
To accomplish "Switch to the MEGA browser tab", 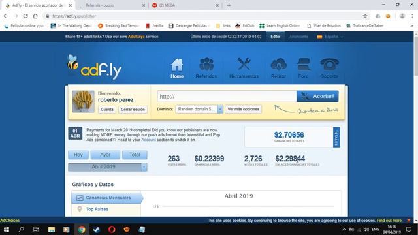I will pyautogui.click(x=185, y=5).
